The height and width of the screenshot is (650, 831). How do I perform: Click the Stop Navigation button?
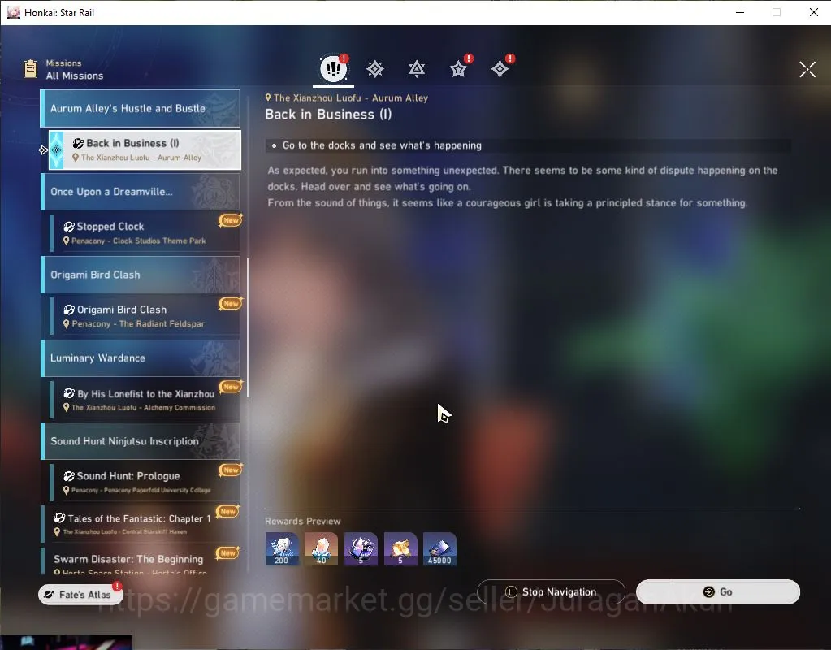click(552, 591)
